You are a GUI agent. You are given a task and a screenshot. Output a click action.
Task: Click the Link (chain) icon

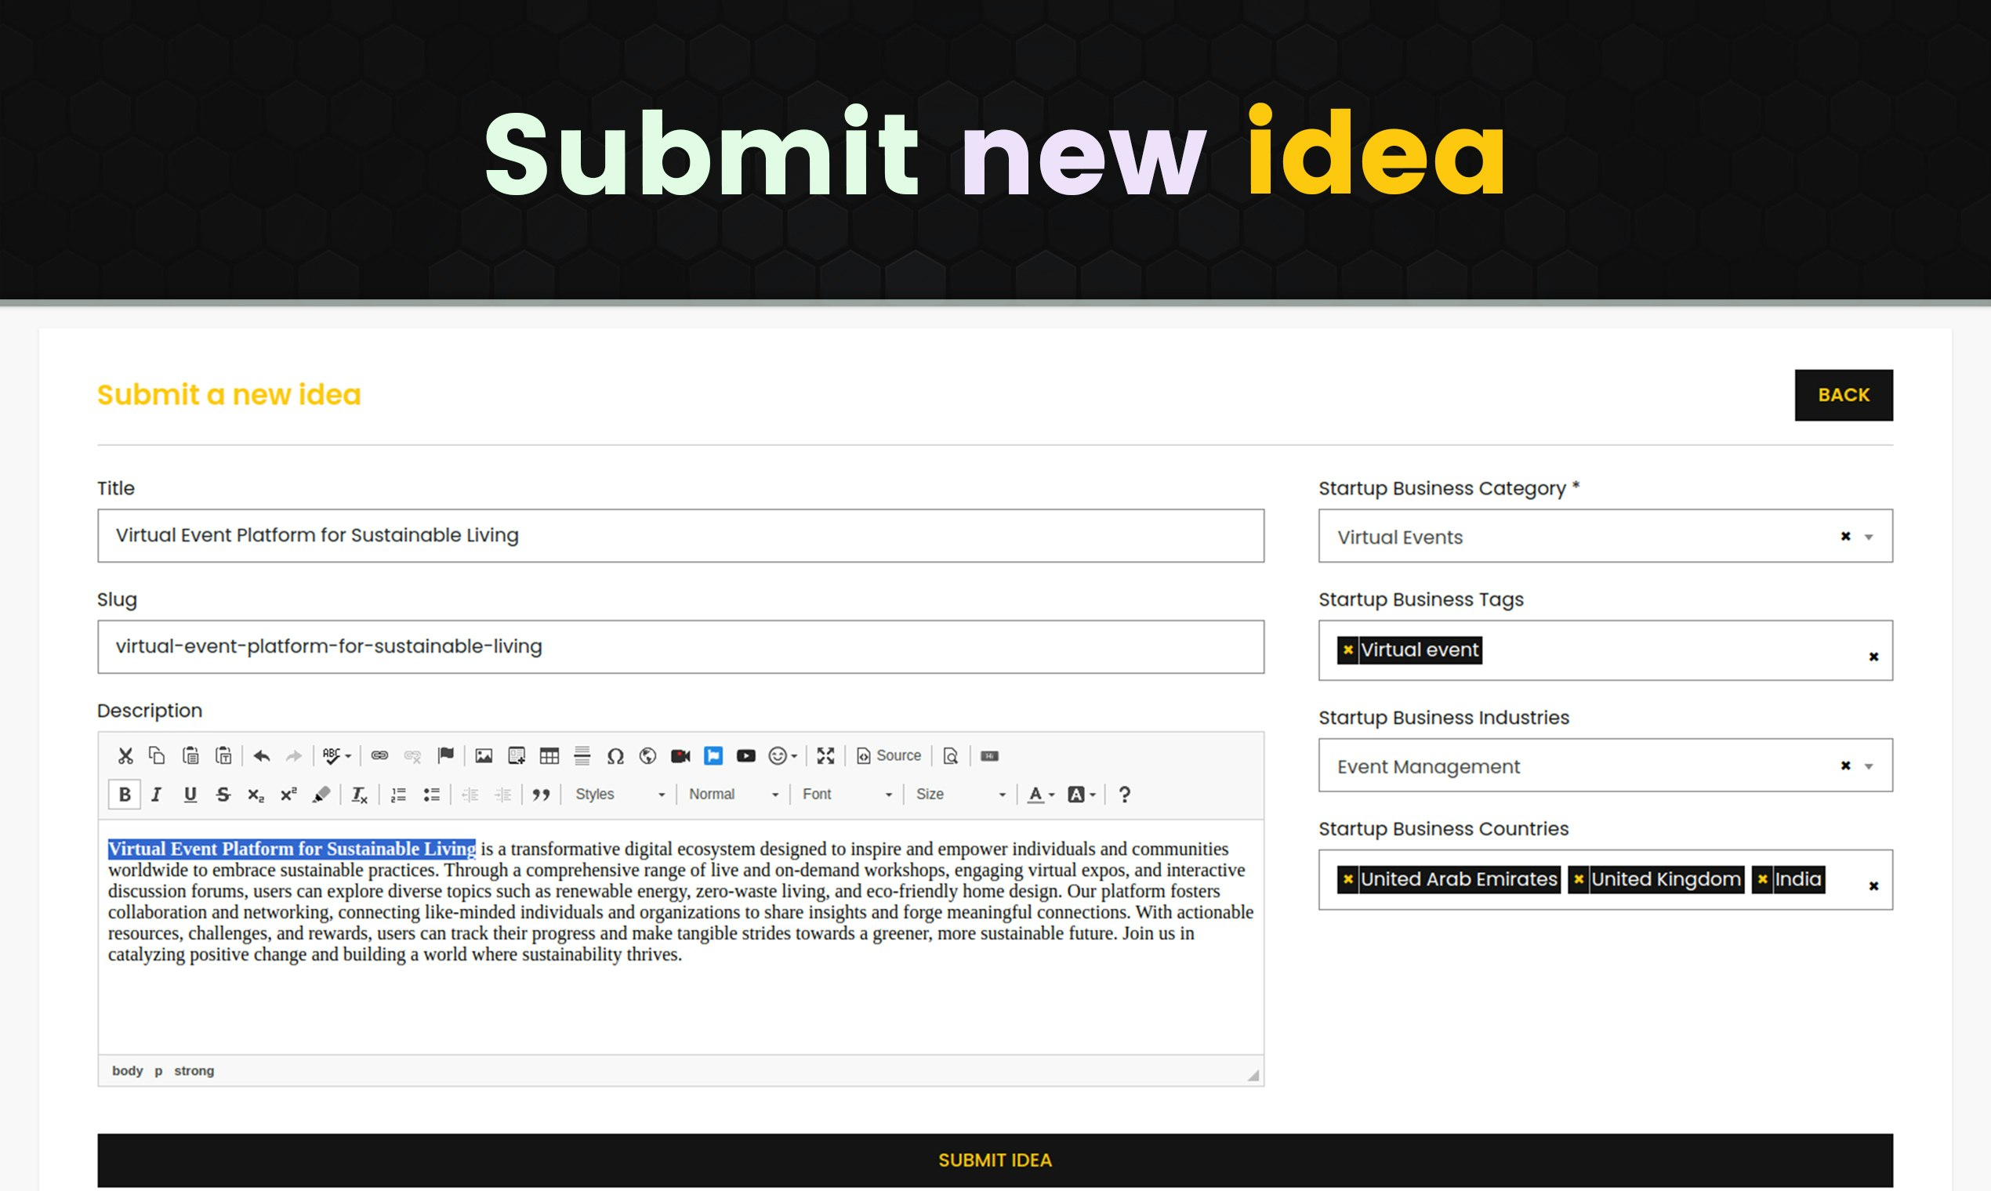click(379, 755)
